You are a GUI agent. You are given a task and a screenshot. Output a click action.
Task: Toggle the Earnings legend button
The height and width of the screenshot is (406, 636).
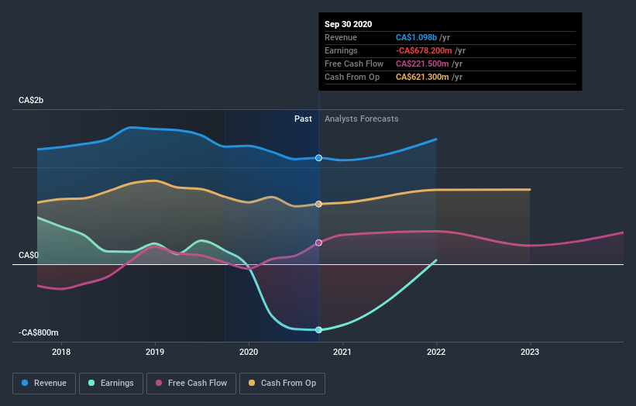tap(111, 384)
